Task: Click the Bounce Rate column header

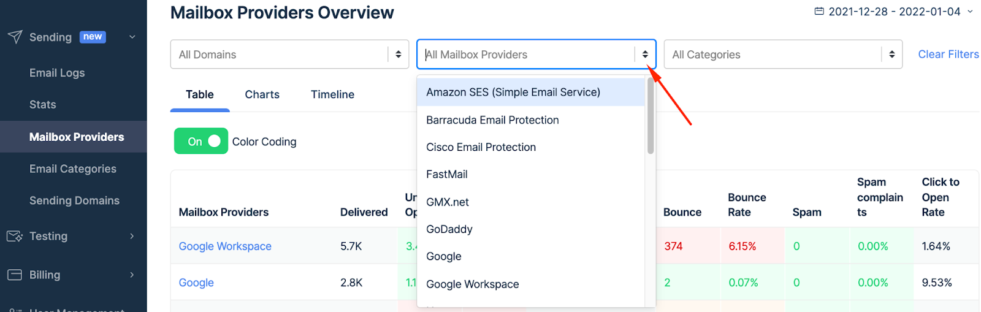Action: click(747, 205)
